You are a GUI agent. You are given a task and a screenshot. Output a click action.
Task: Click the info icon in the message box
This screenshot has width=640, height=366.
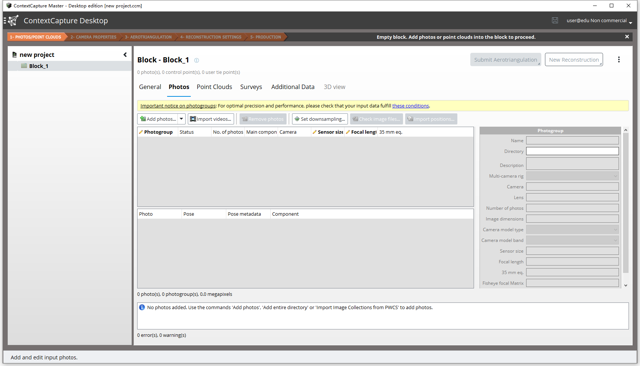142,307
